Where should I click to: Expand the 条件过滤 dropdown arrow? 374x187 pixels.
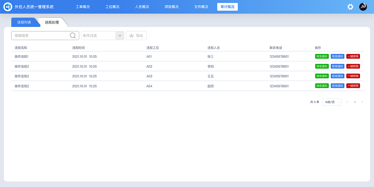point(120,35)
